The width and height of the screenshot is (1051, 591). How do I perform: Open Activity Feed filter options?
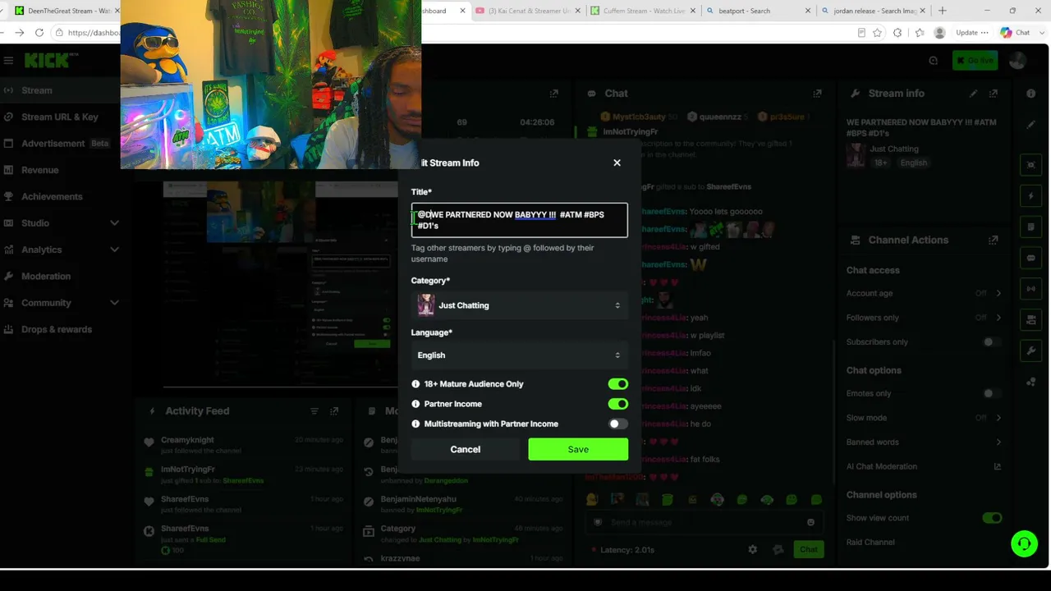314,411
